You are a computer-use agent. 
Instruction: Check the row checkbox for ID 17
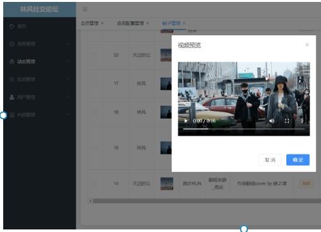94,83
